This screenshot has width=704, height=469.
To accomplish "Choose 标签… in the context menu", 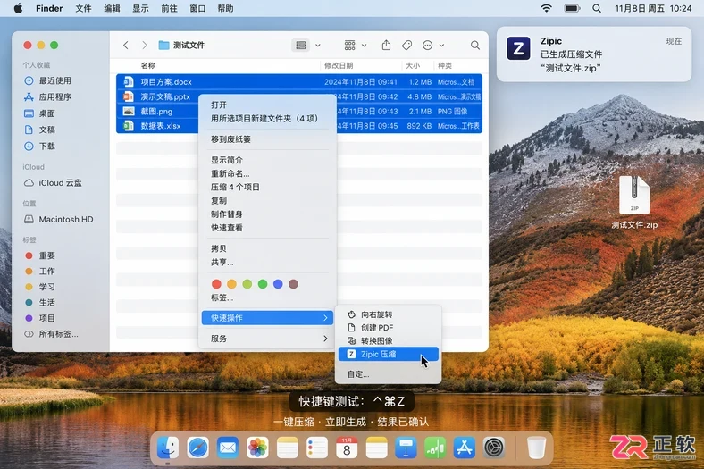I will pyautogui.click(x=268, y=297).
